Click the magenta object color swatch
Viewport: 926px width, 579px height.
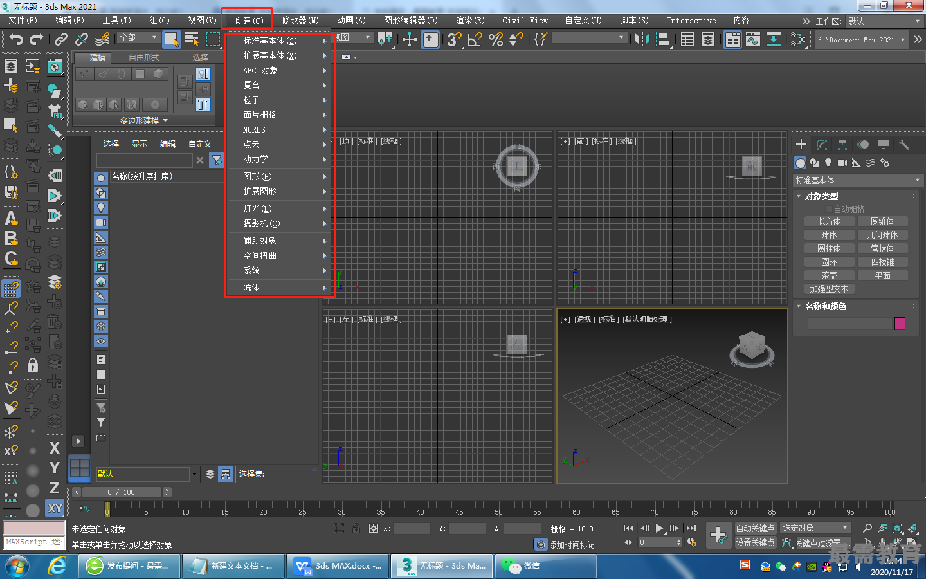tap(900, 324)
